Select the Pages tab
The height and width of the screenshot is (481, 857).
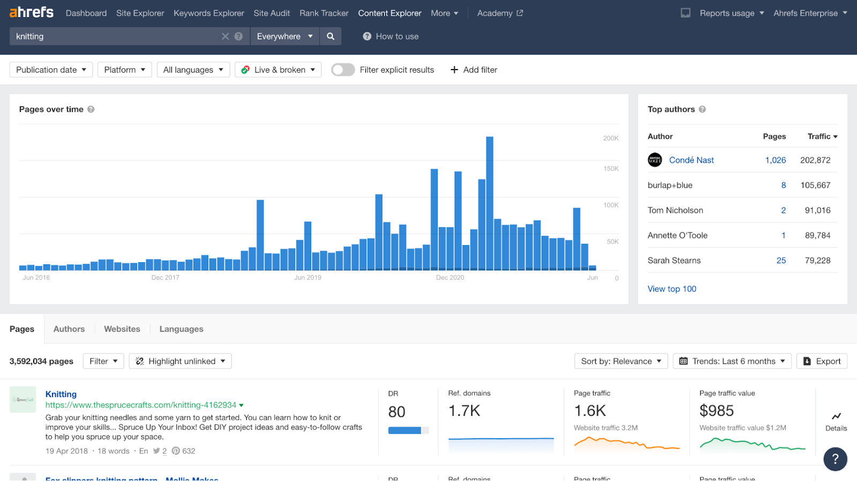point(22,329)
